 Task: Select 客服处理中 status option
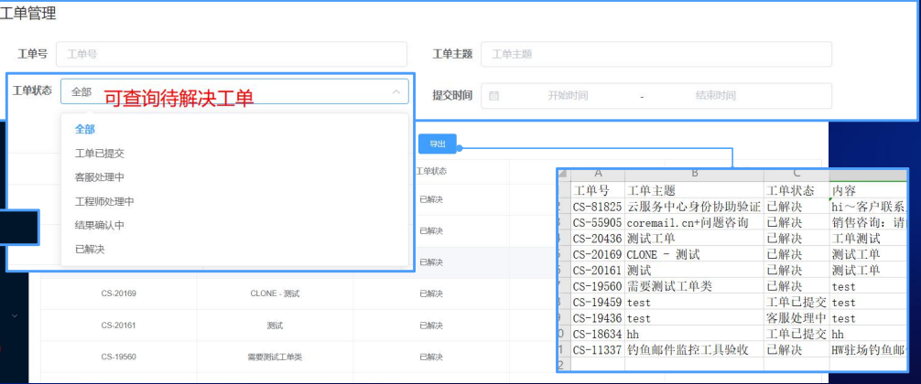[x=99, y=177]
